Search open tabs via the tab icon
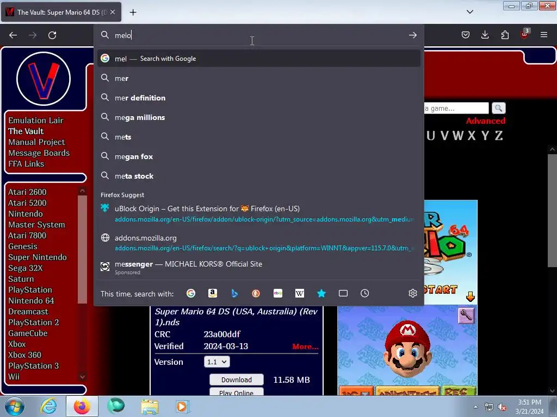The image size is (557, 417). pos(343,293)
